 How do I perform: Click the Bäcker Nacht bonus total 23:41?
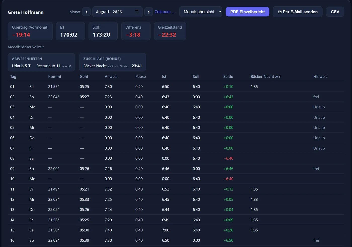[x=137, y=66]
